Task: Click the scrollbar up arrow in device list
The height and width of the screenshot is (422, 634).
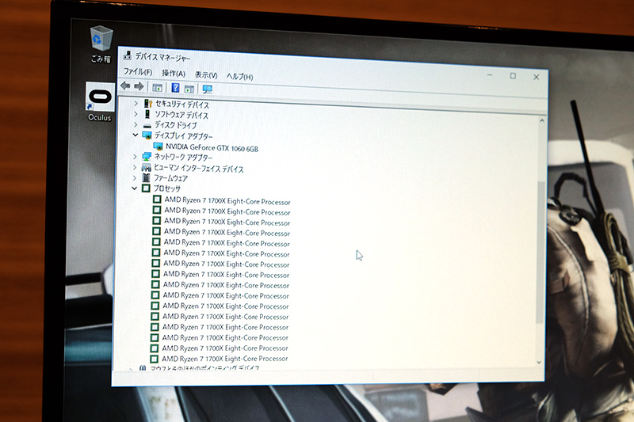Action: (542, 120)
